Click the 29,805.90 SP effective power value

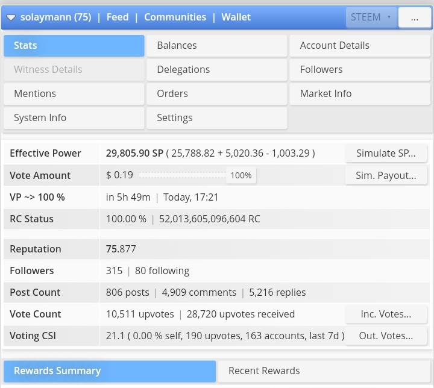pyautogui.click(x=134, y=153)
